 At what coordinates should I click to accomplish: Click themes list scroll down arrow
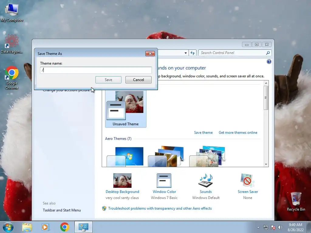(266, 164)
